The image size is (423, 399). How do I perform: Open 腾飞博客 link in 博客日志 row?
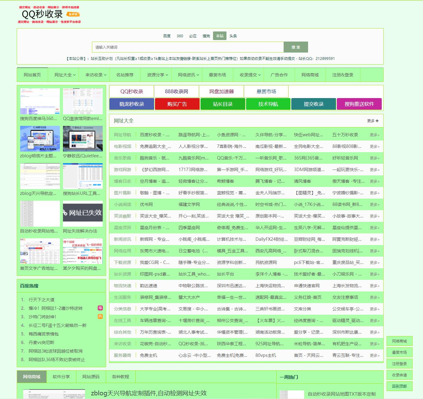pos(270,181)
